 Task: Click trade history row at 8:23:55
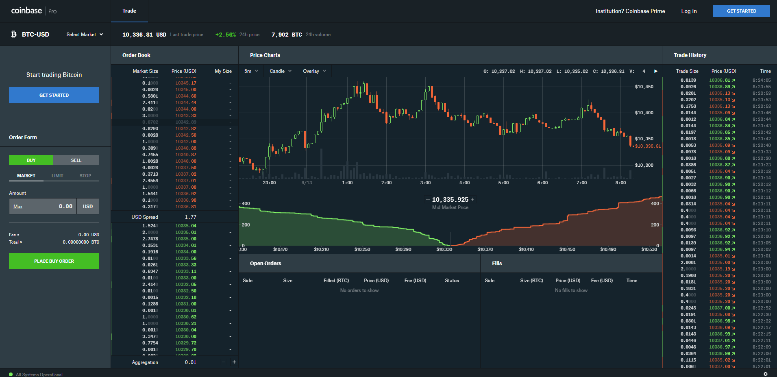[x=720, y=87]
